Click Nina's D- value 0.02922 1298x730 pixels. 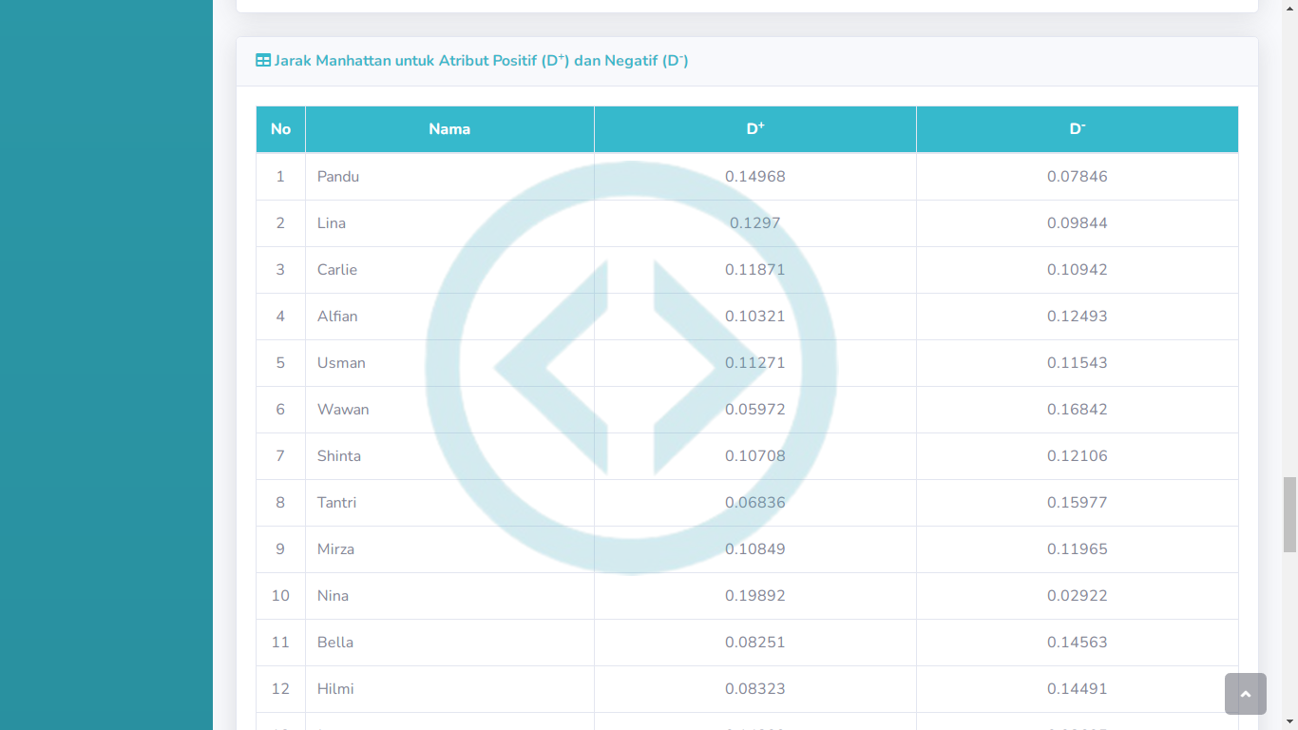(1077, 596)
